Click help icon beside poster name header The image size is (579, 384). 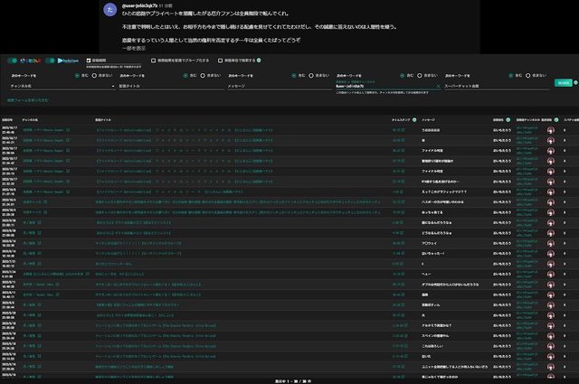pos(509,119)
